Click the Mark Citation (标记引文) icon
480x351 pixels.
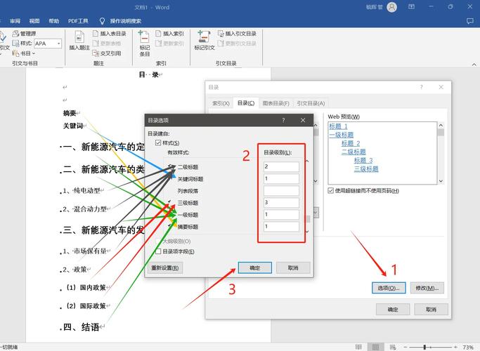(204, 37)
